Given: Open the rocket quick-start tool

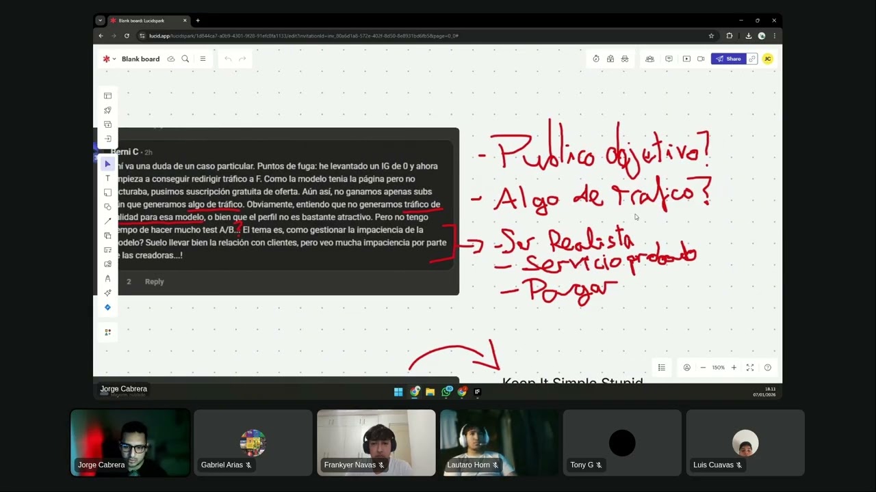Looking at the screenshot, I should pyautogui.click(x=107, y=110).
